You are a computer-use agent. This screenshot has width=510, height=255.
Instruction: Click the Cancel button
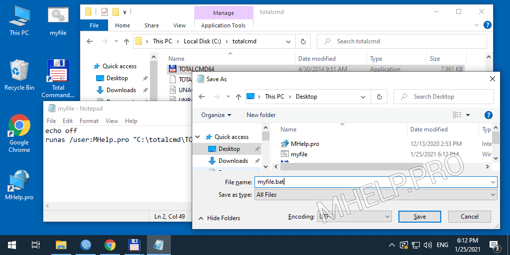coord(469,217)
